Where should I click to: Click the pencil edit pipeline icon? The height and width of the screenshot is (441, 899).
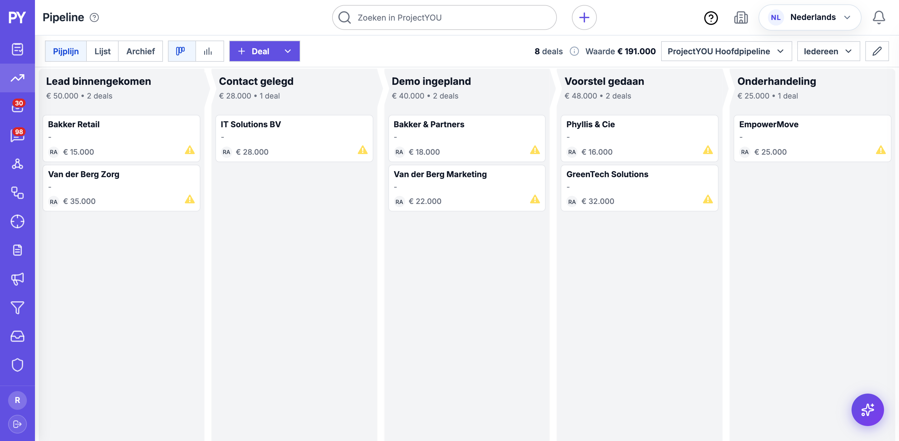877,51
